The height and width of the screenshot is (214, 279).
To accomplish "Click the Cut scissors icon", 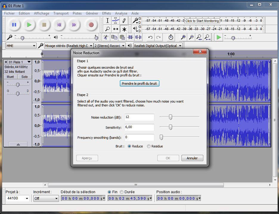I will (x=106, y=37).
